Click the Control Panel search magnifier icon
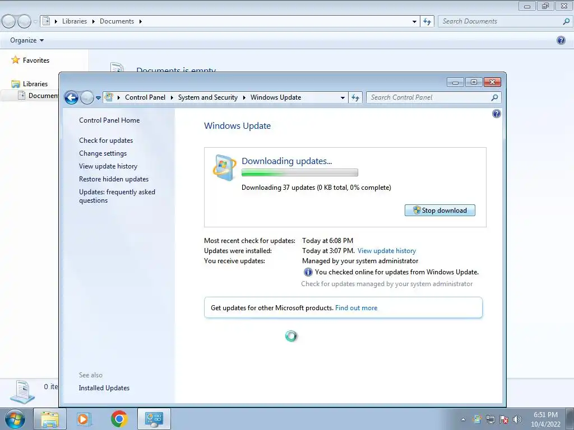Image resolution: width=574 pixels, height=430 pixels. pos(494,97)
